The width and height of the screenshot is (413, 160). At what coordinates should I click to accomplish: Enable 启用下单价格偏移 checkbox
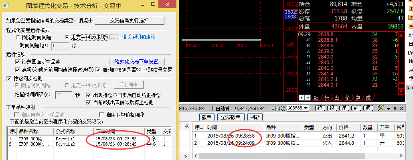pos(101,115)
